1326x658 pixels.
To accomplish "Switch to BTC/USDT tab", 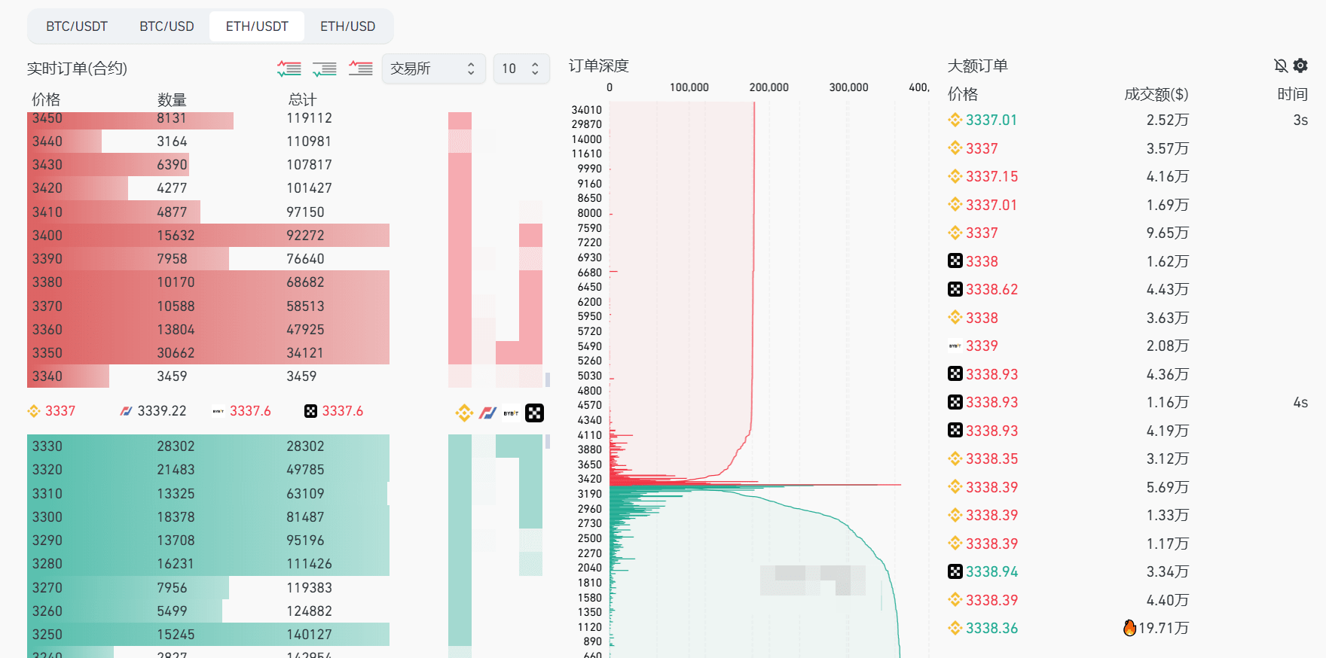I will pyautogui.click(x=77, y=26).
